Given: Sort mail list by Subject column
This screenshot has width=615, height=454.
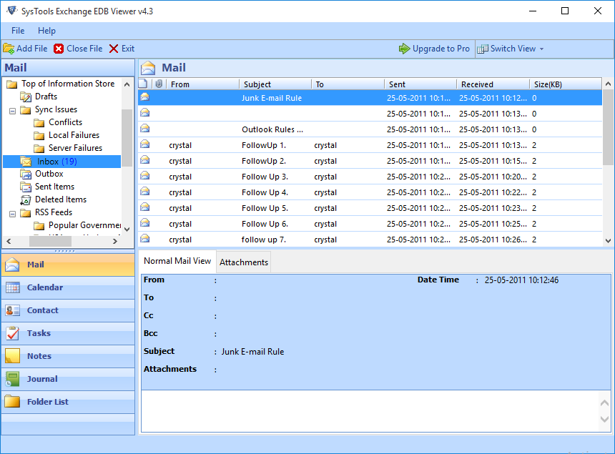Looking at the screenshot, I should pos(275,84).
